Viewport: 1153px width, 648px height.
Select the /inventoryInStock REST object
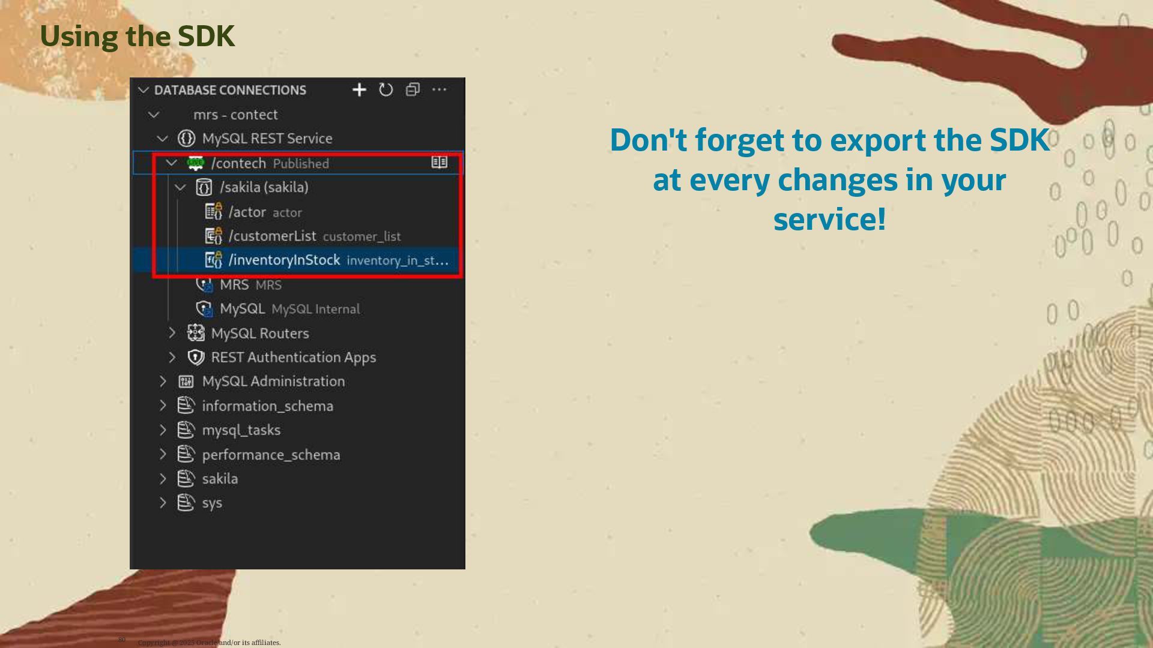pos(284,260)
